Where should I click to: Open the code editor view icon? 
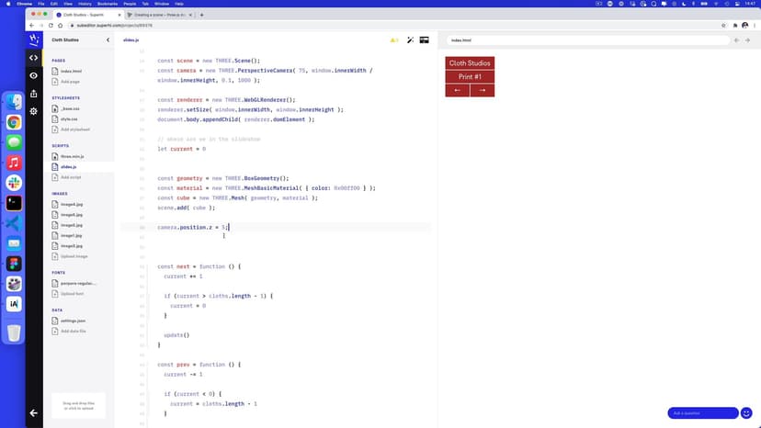click(x=34, y=58)
